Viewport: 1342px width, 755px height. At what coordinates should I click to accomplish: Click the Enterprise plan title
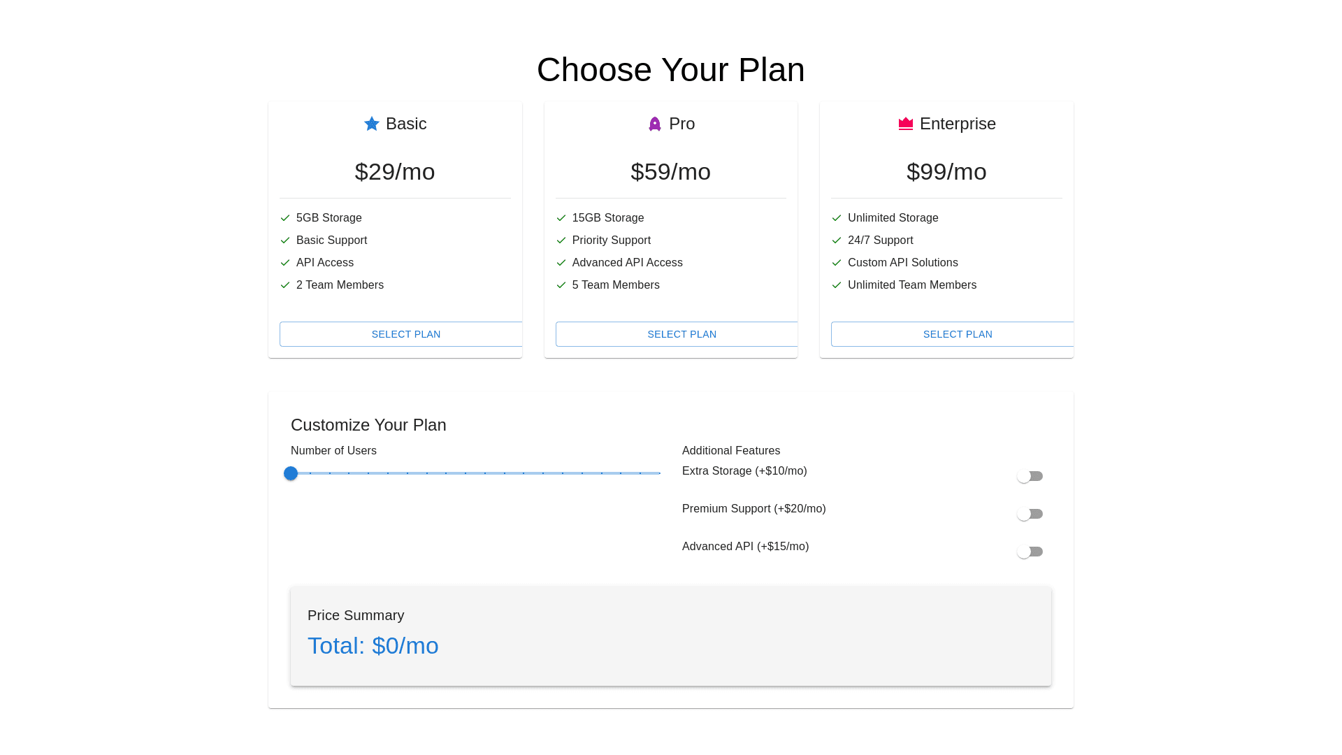(958, 124)
